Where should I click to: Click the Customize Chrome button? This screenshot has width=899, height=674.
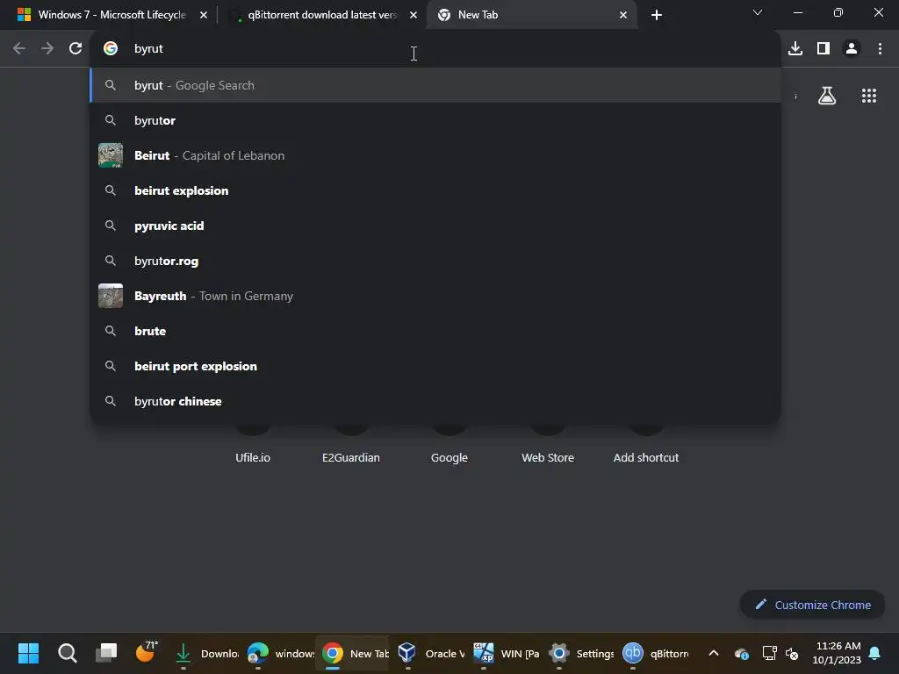point(812,605)
